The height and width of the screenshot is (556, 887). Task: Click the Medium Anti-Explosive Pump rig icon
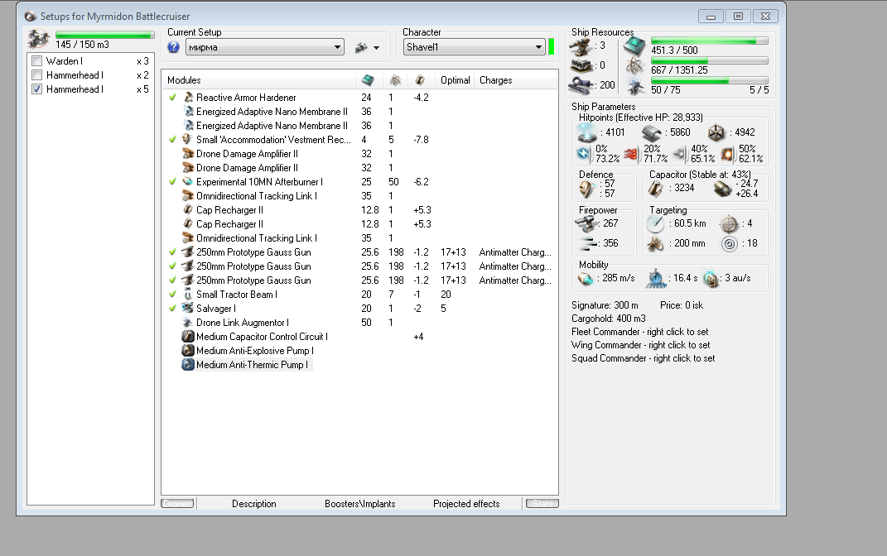188,351
